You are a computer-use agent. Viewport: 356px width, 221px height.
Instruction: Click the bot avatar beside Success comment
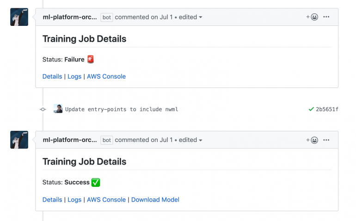[19, 140]
